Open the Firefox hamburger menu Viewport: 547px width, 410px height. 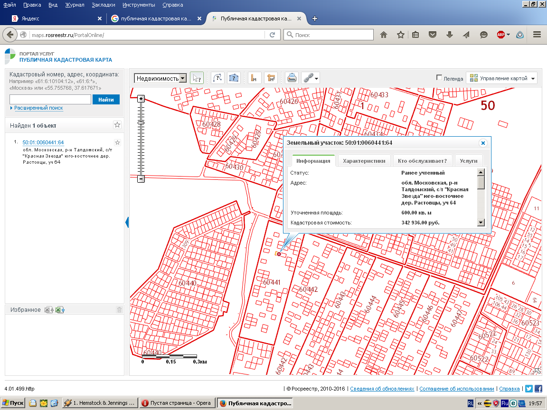click(x=537, y=35)
